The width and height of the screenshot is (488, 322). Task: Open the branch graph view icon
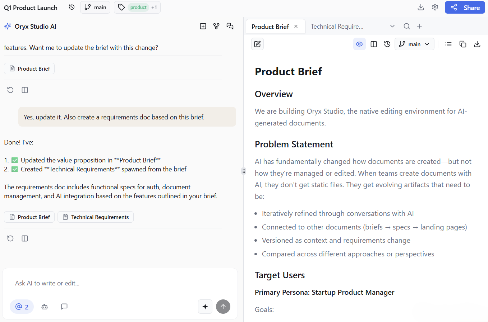(216, 26)
